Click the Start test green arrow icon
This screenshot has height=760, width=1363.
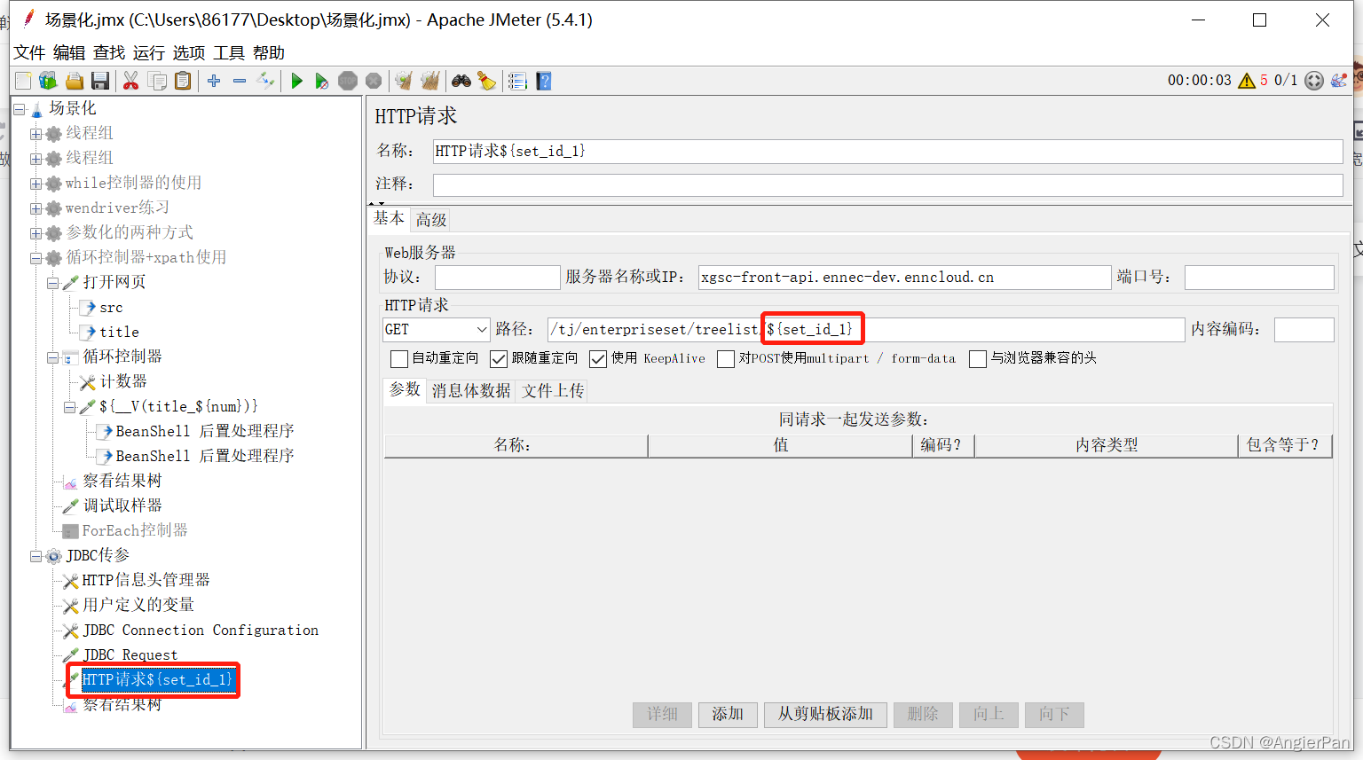[296, 81]
